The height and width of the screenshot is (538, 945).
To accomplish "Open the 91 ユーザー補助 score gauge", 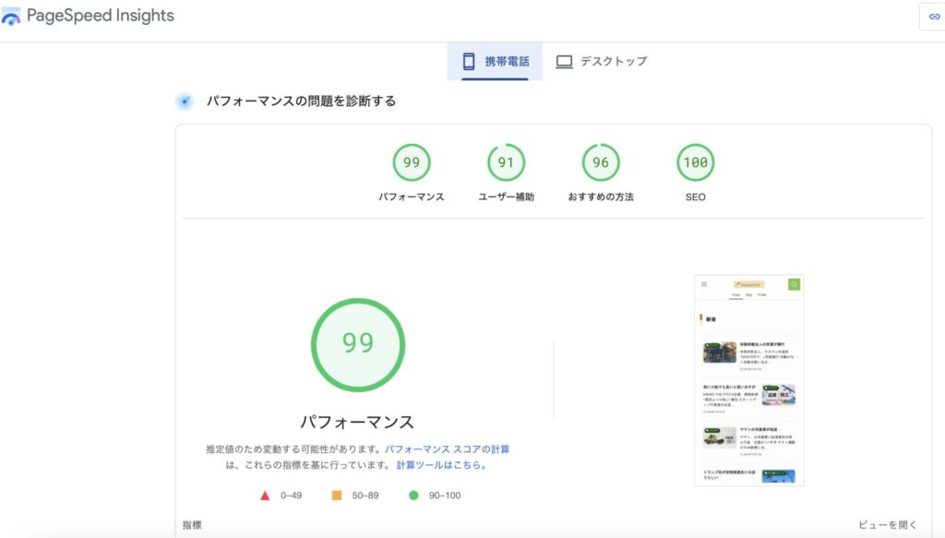I will (506, 163).
